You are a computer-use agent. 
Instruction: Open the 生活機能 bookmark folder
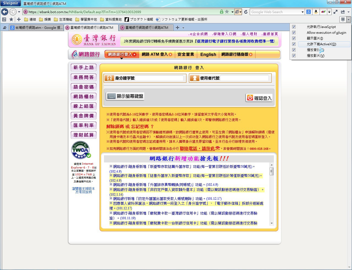click(63, 19)
